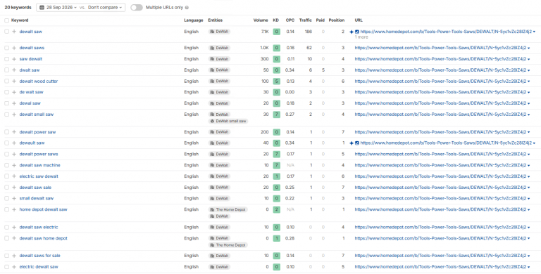Add 'home depot dewalt saw' via plus icon
This screenshot has height=274, width=541.
coord(14,209)
